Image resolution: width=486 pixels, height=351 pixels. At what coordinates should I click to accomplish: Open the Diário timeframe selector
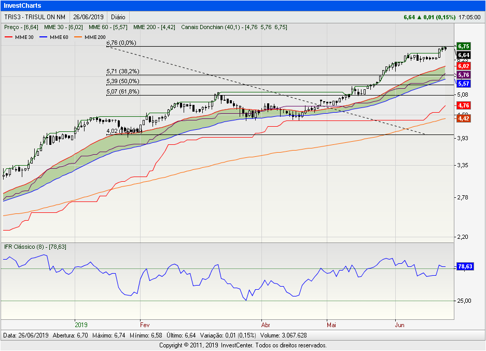coord(118,17)
